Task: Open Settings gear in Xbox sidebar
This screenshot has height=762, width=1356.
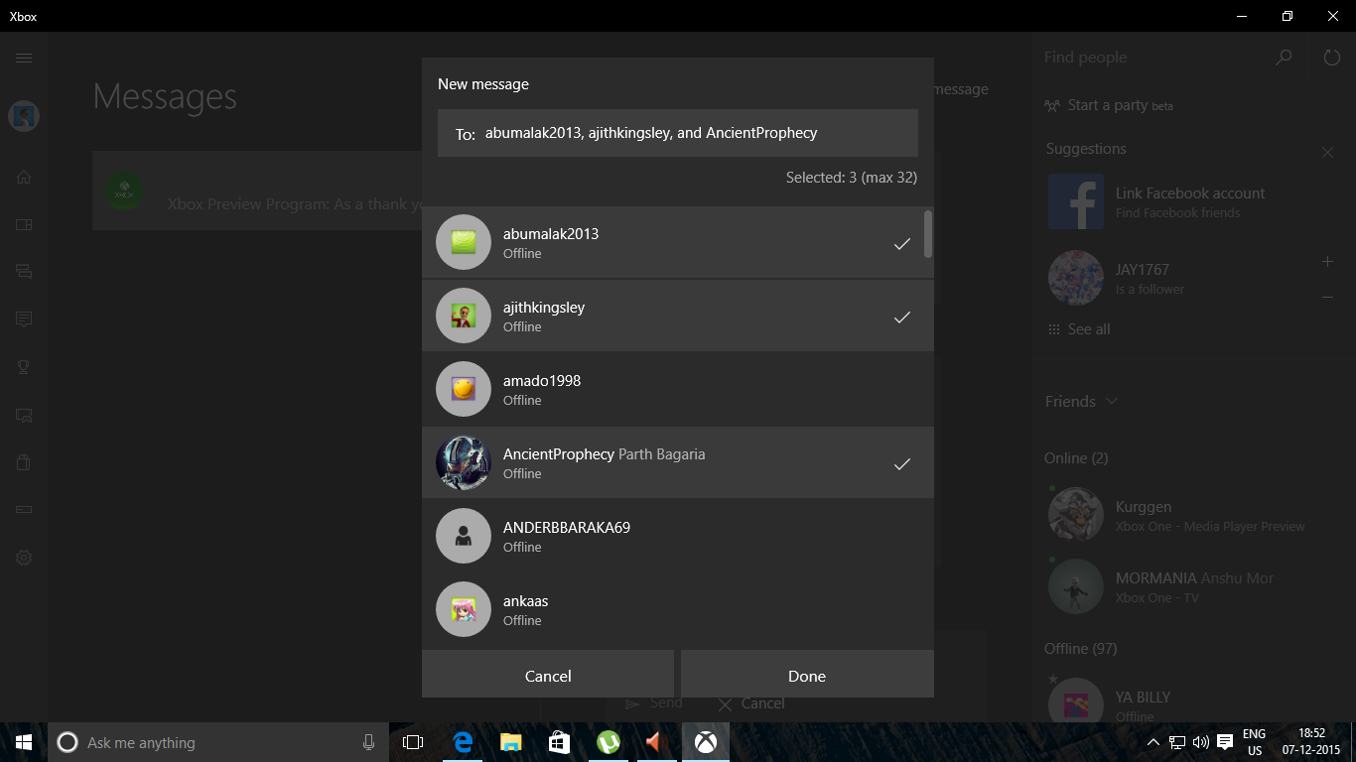Action: [x=24, y=558]
